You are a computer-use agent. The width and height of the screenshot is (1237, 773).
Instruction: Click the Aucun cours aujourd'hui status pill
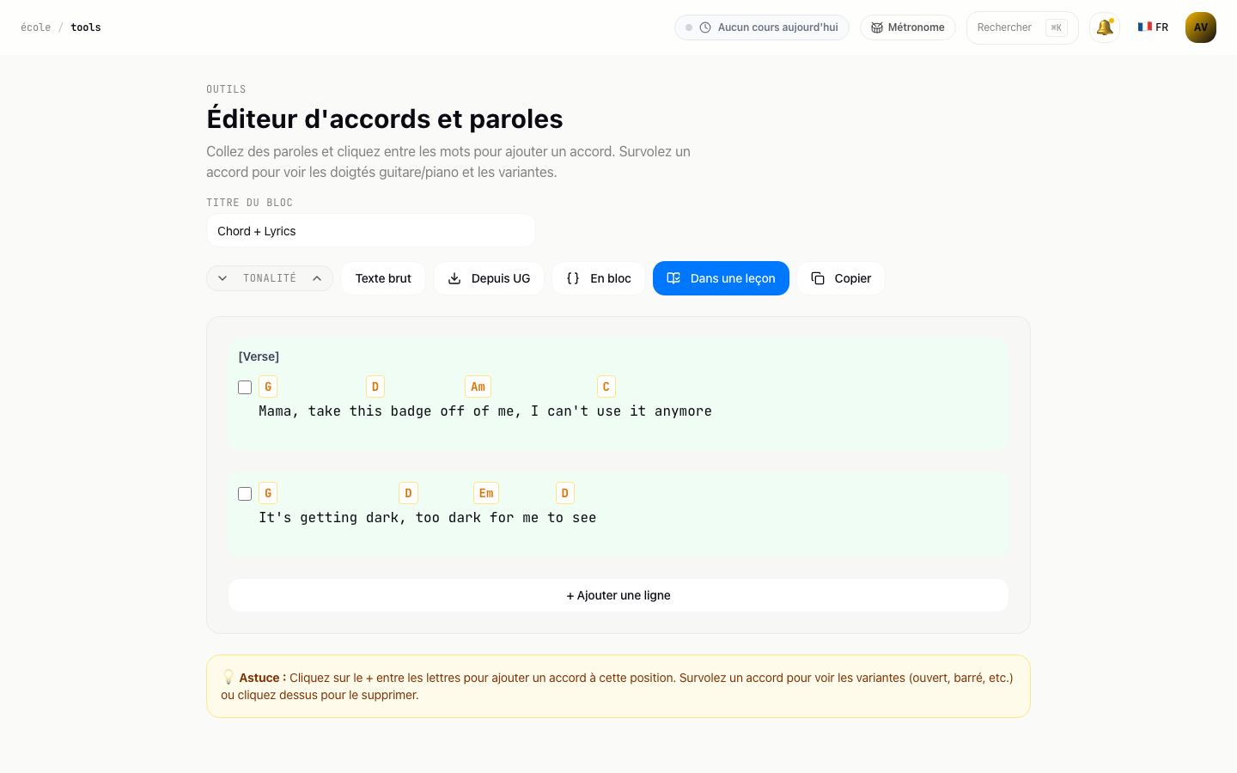pyautogui.click(x=762, y=27)
